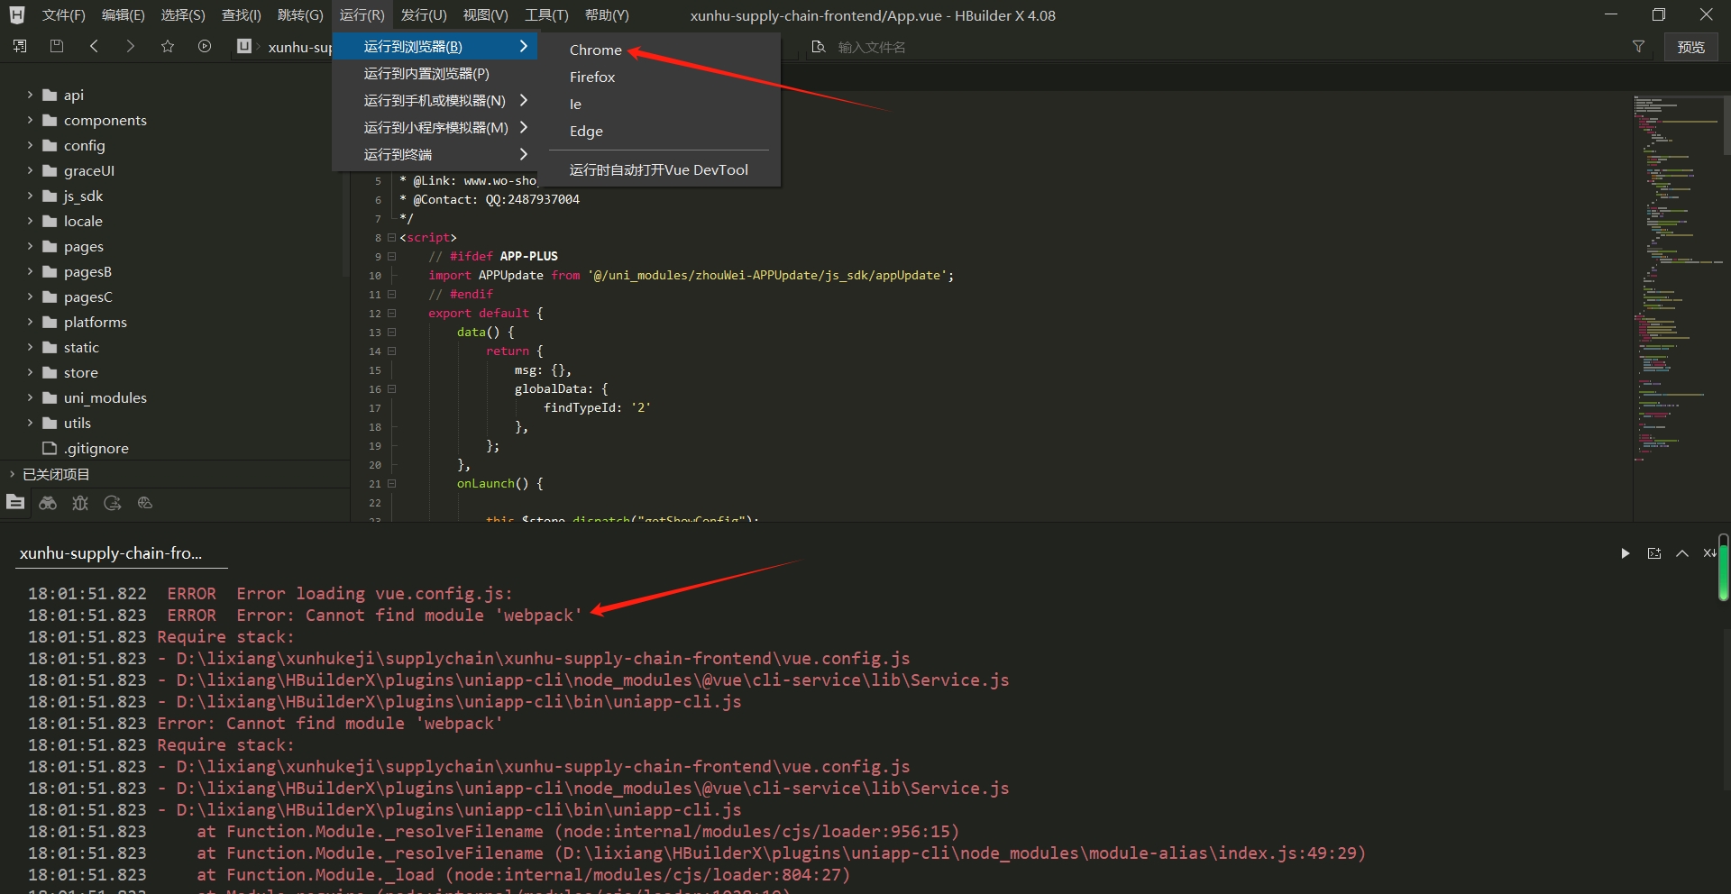Open the binoculars search panel icon
Image resolution: width=1731 pixels, height=894 pixels.
pyautogui.click(x=48, y=503)
